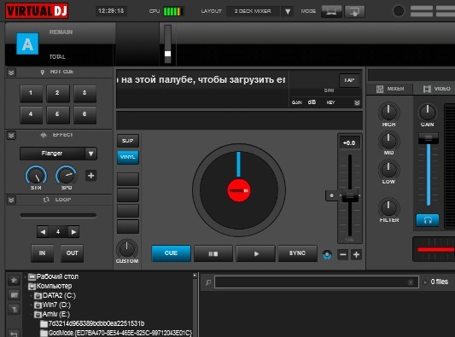
Task: Expand the Win7 (D:) drive
Action: click(31, 305)
